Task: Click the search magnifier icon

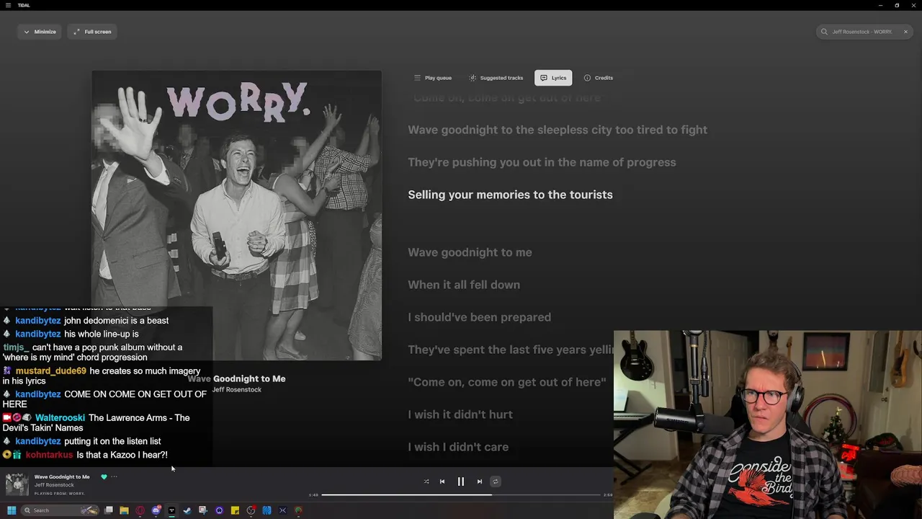Action: 824,32
